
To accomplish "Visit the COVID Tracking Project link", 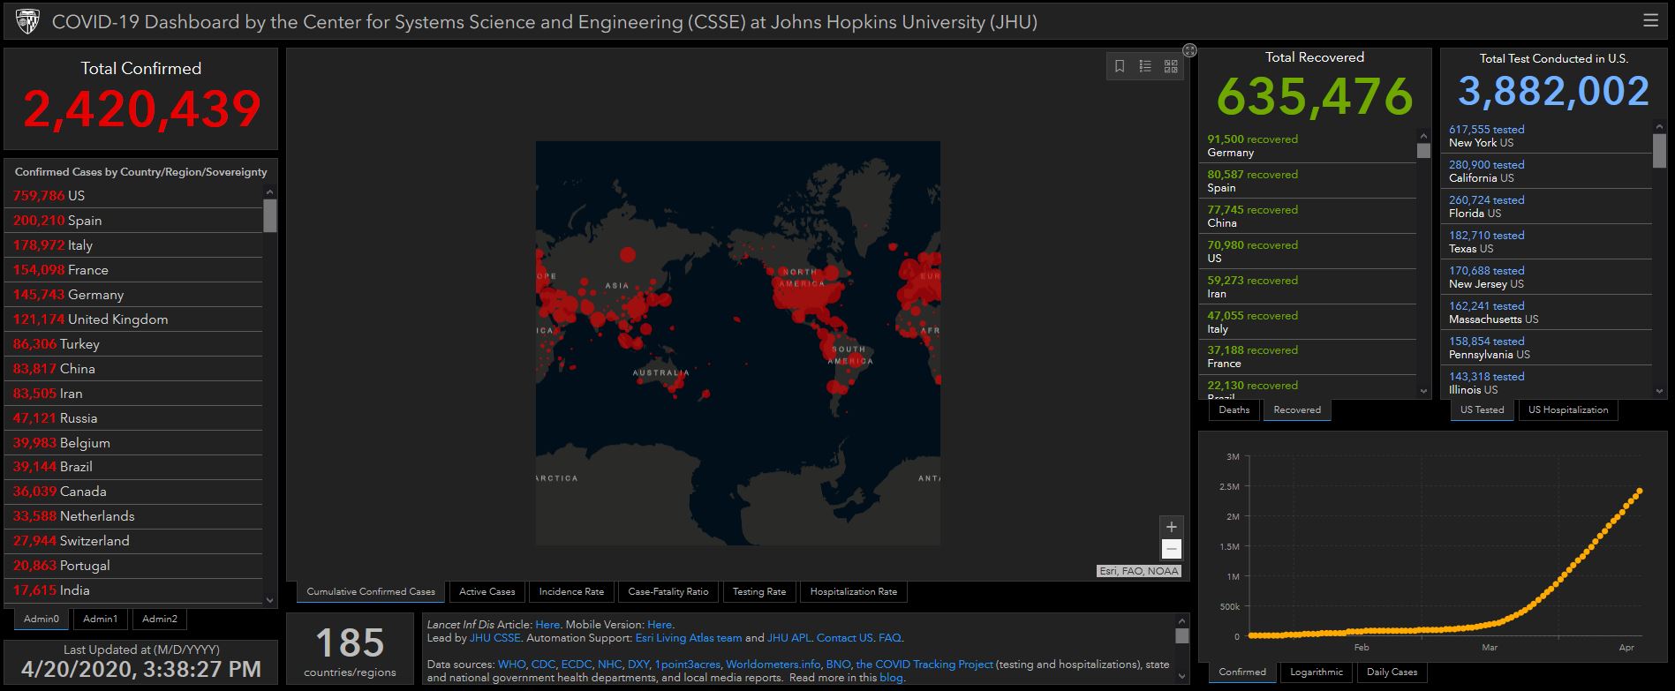I will click(924, 665).
